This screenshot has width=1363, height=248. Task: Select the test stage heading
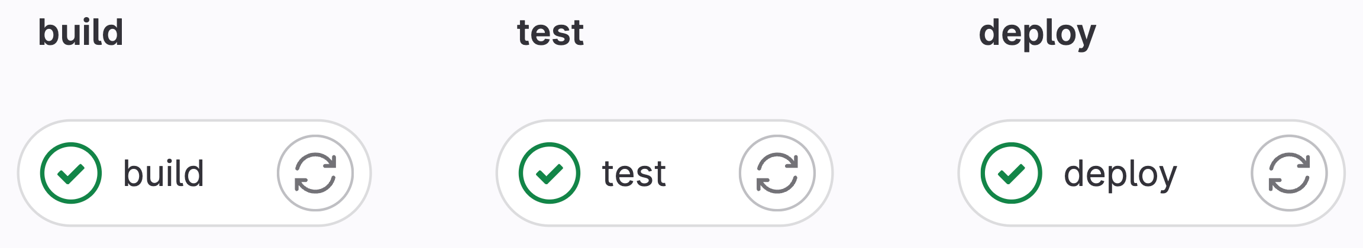[x=550, y=32]
